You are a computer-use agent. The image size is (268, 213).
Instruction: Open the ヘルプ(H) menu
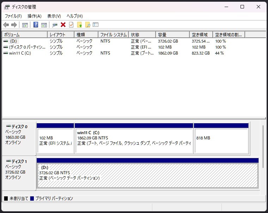[x=74, y=16]
